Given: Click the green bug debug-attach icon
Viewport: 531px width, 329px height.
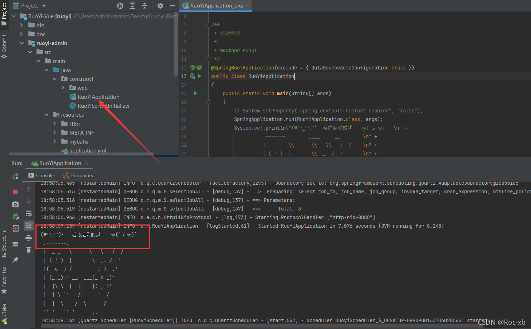Looking at the screenshot, I should click(15, 216).
